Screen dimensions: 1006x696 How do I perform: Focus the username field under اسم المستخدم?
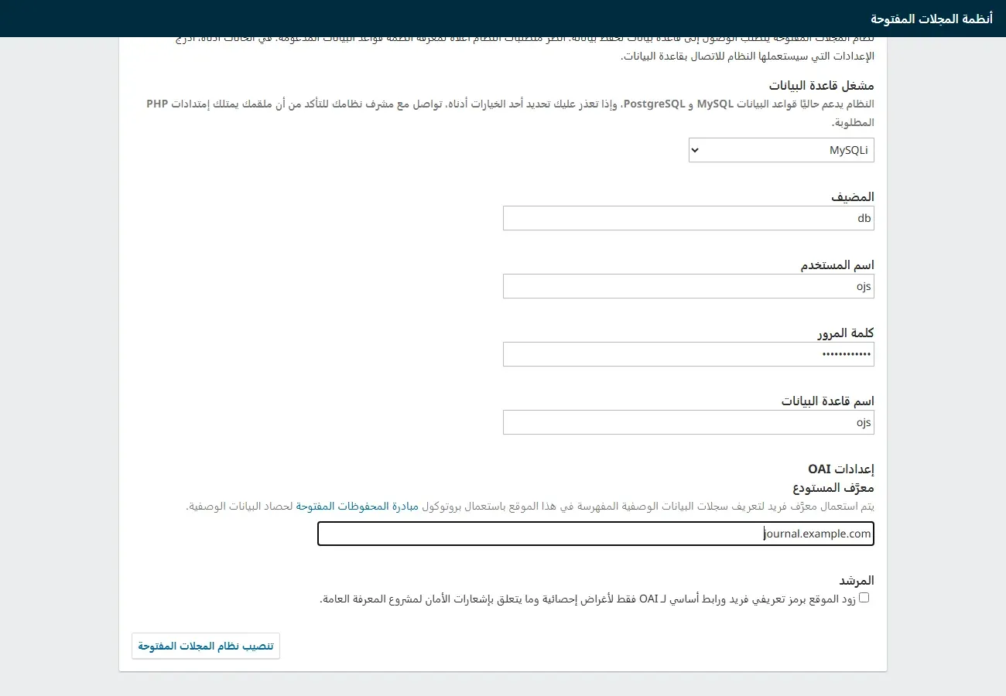(689, 286)
